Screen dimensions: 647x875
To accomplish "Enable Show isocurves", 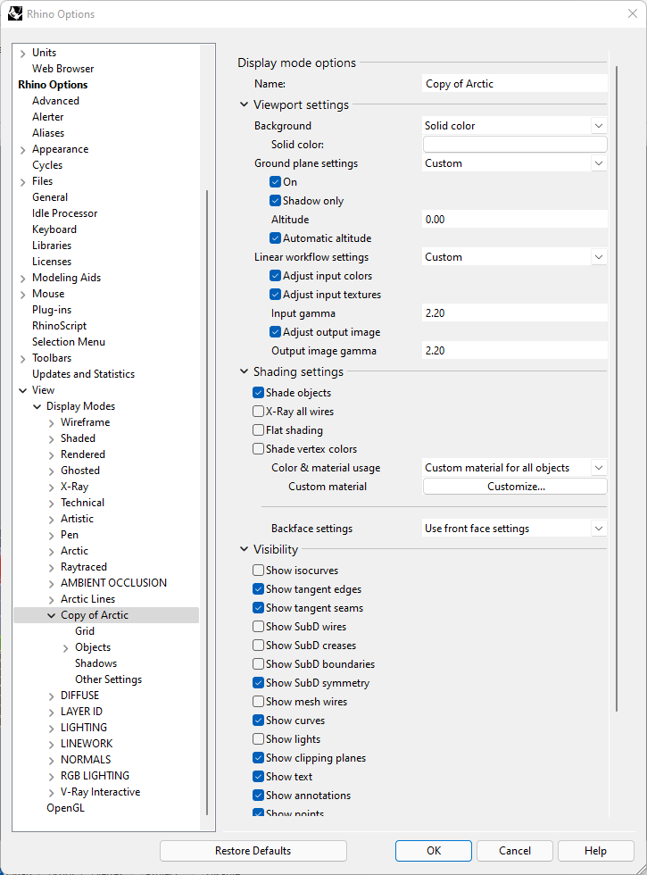I will click(258, 571).
